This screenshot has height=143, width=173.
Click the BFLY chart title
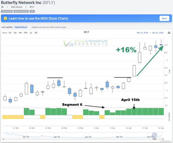pyautogui.click(x=86, y=32)
